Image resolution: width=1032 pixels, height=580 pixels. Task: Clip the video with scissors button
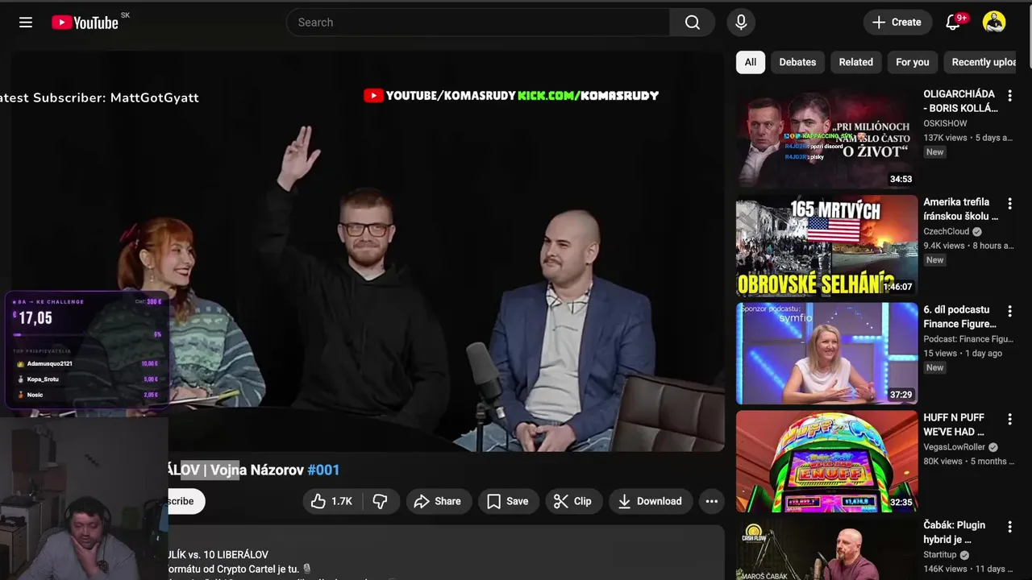point(573,501)
